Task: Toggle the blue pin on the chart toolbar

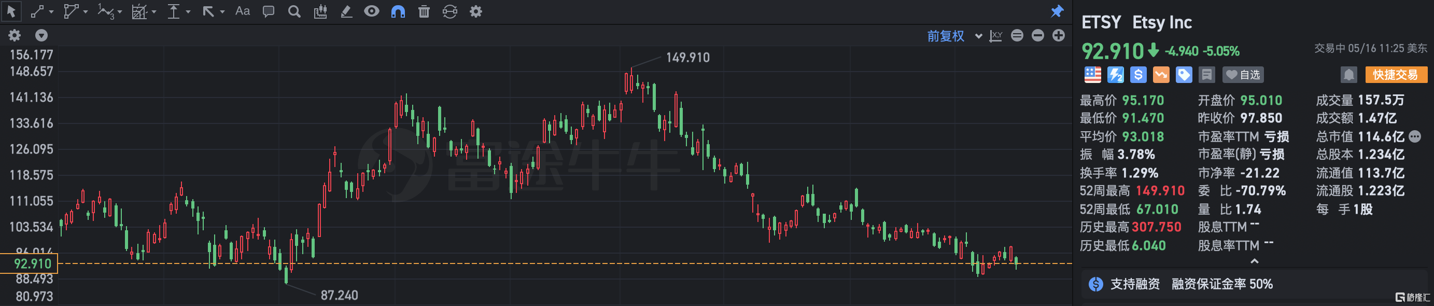Action: (1057, 11)
